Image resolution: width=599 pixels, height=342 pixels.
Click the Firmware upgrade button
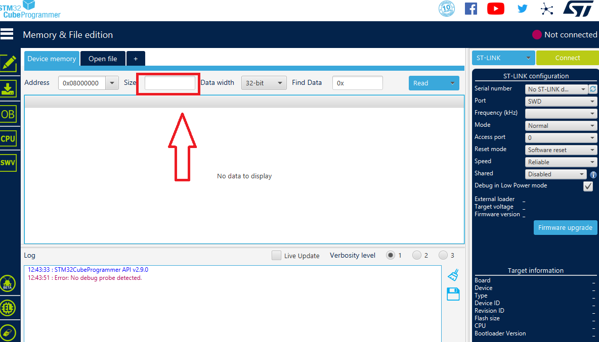pyautogui.click(x=566, y=228)
